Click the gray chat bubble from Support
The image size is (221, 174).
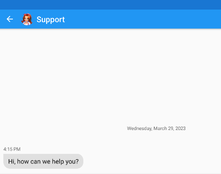[x=43, y=161]
